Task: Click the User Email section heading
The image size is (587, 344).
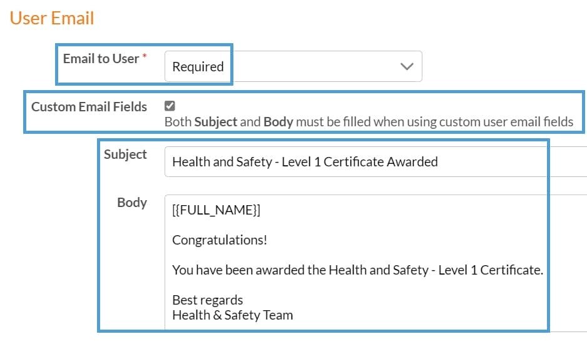Action: pos(52,18)
